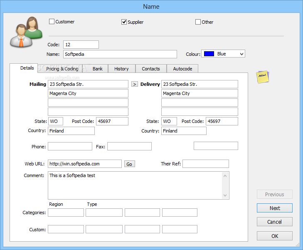Click the greyed-out Previous button
Image resolution: width=303 pixels, height=250 pixels.
point(275,194)
